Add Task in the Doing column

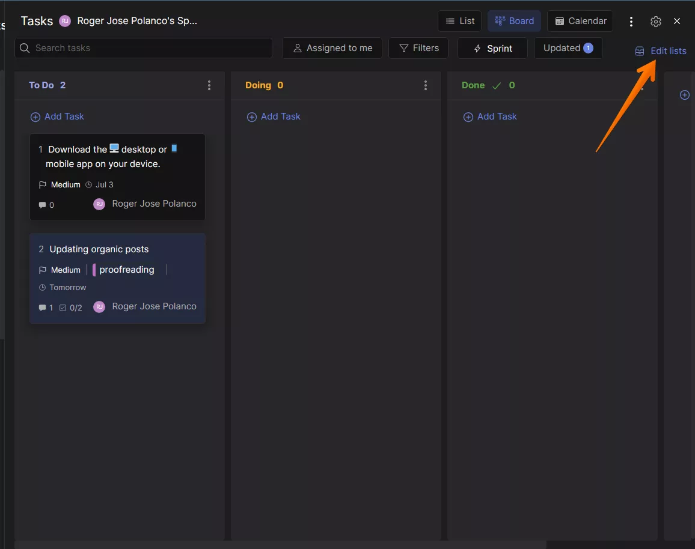(274, 117)
